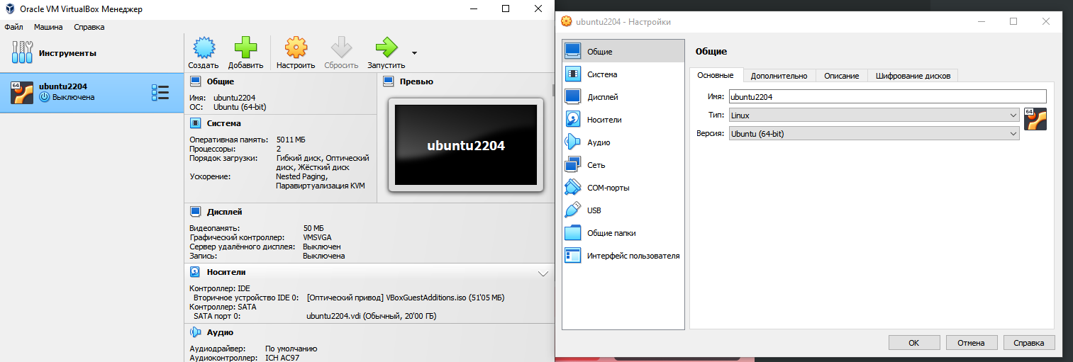Collapse the Носители section chevron
1073x362 pixels.
tap(543, 273)
